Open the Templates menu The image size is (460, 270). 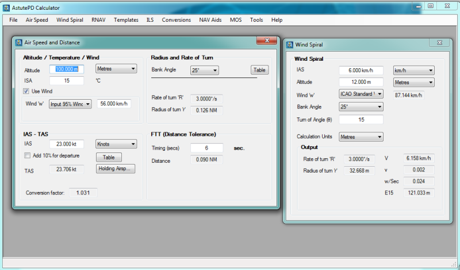coord(126,20)
